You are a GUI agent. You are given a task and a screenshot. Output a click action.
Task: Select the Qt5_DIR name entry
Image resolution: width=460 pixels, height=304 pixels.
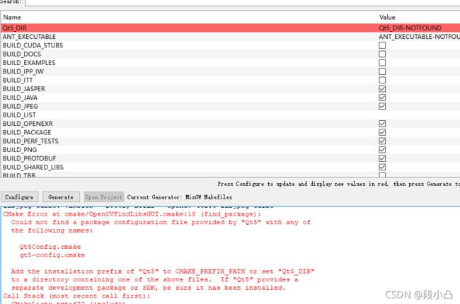pyautogui.click(x=15, y=28)
